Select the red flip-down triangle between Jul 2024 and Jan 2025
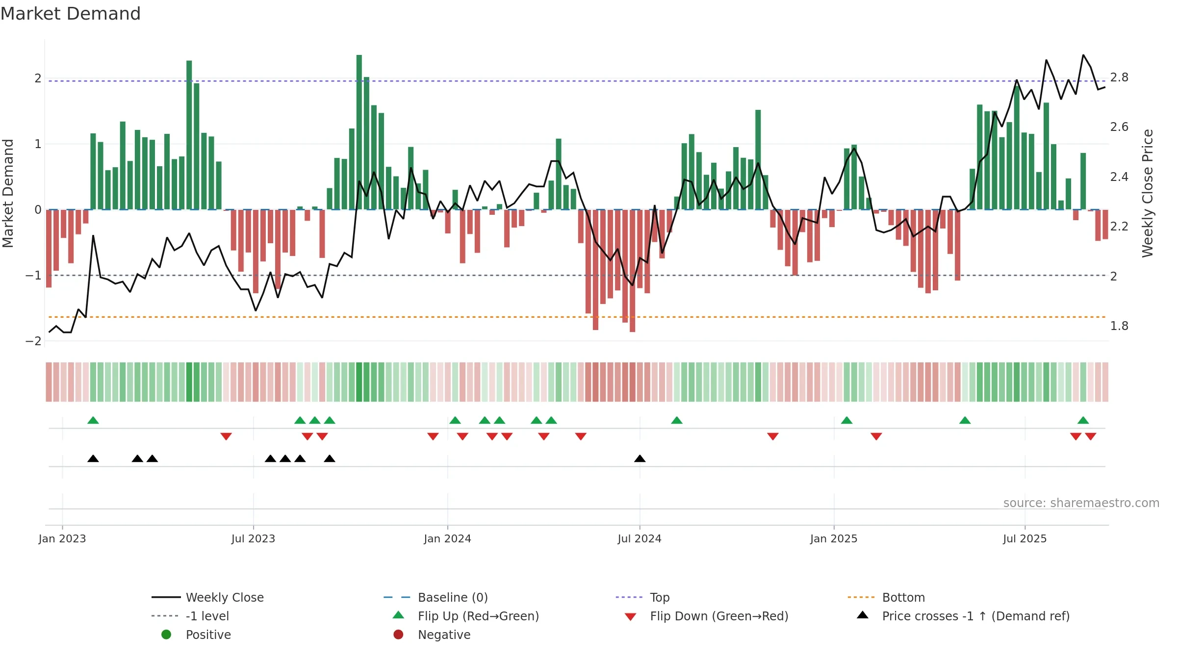Viewport: 1177px width, 662px height. (x=773, y=436)
